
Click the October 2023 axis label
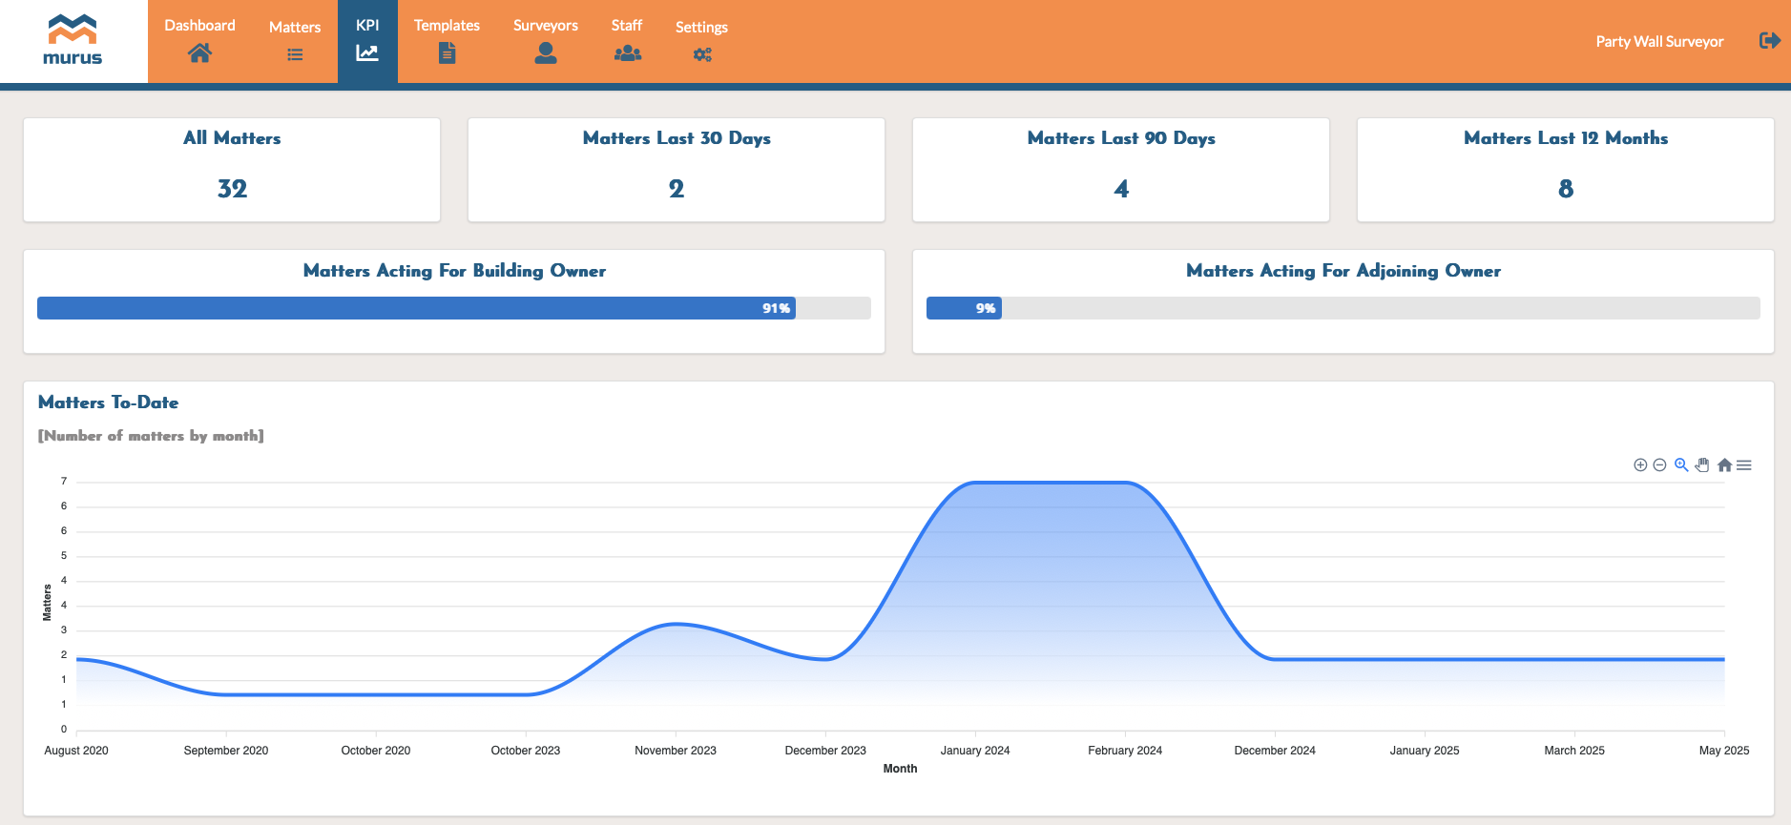[526, 751]
